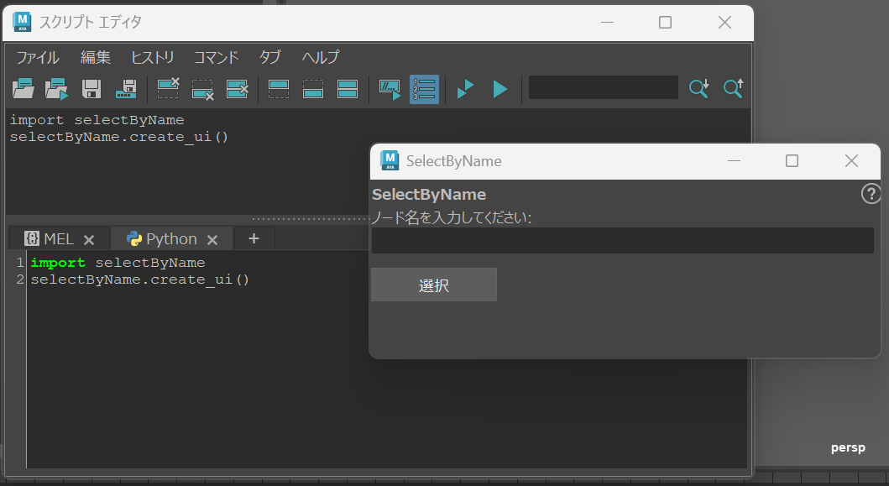Image resolution: width=889 pixels, height=486 pixels.
Task: Show only the history pane
Action: 279,88
